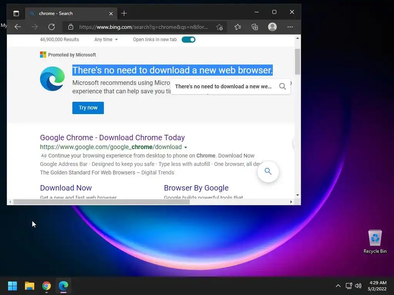This screenshot has height=295, width=394.
Task: Open File Explorer from taskbar
Action: pyautogui.click(x=29, y=286)
